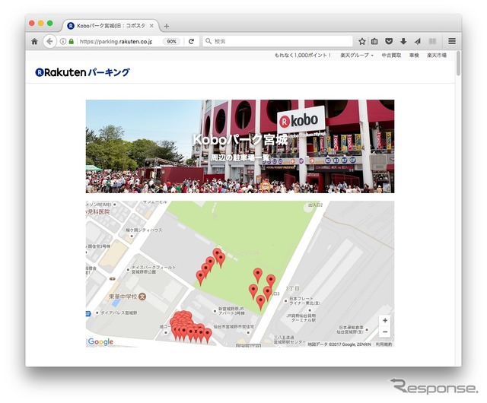
Task: Open the 利用規約 map terms link
Action: coord(384,344)
